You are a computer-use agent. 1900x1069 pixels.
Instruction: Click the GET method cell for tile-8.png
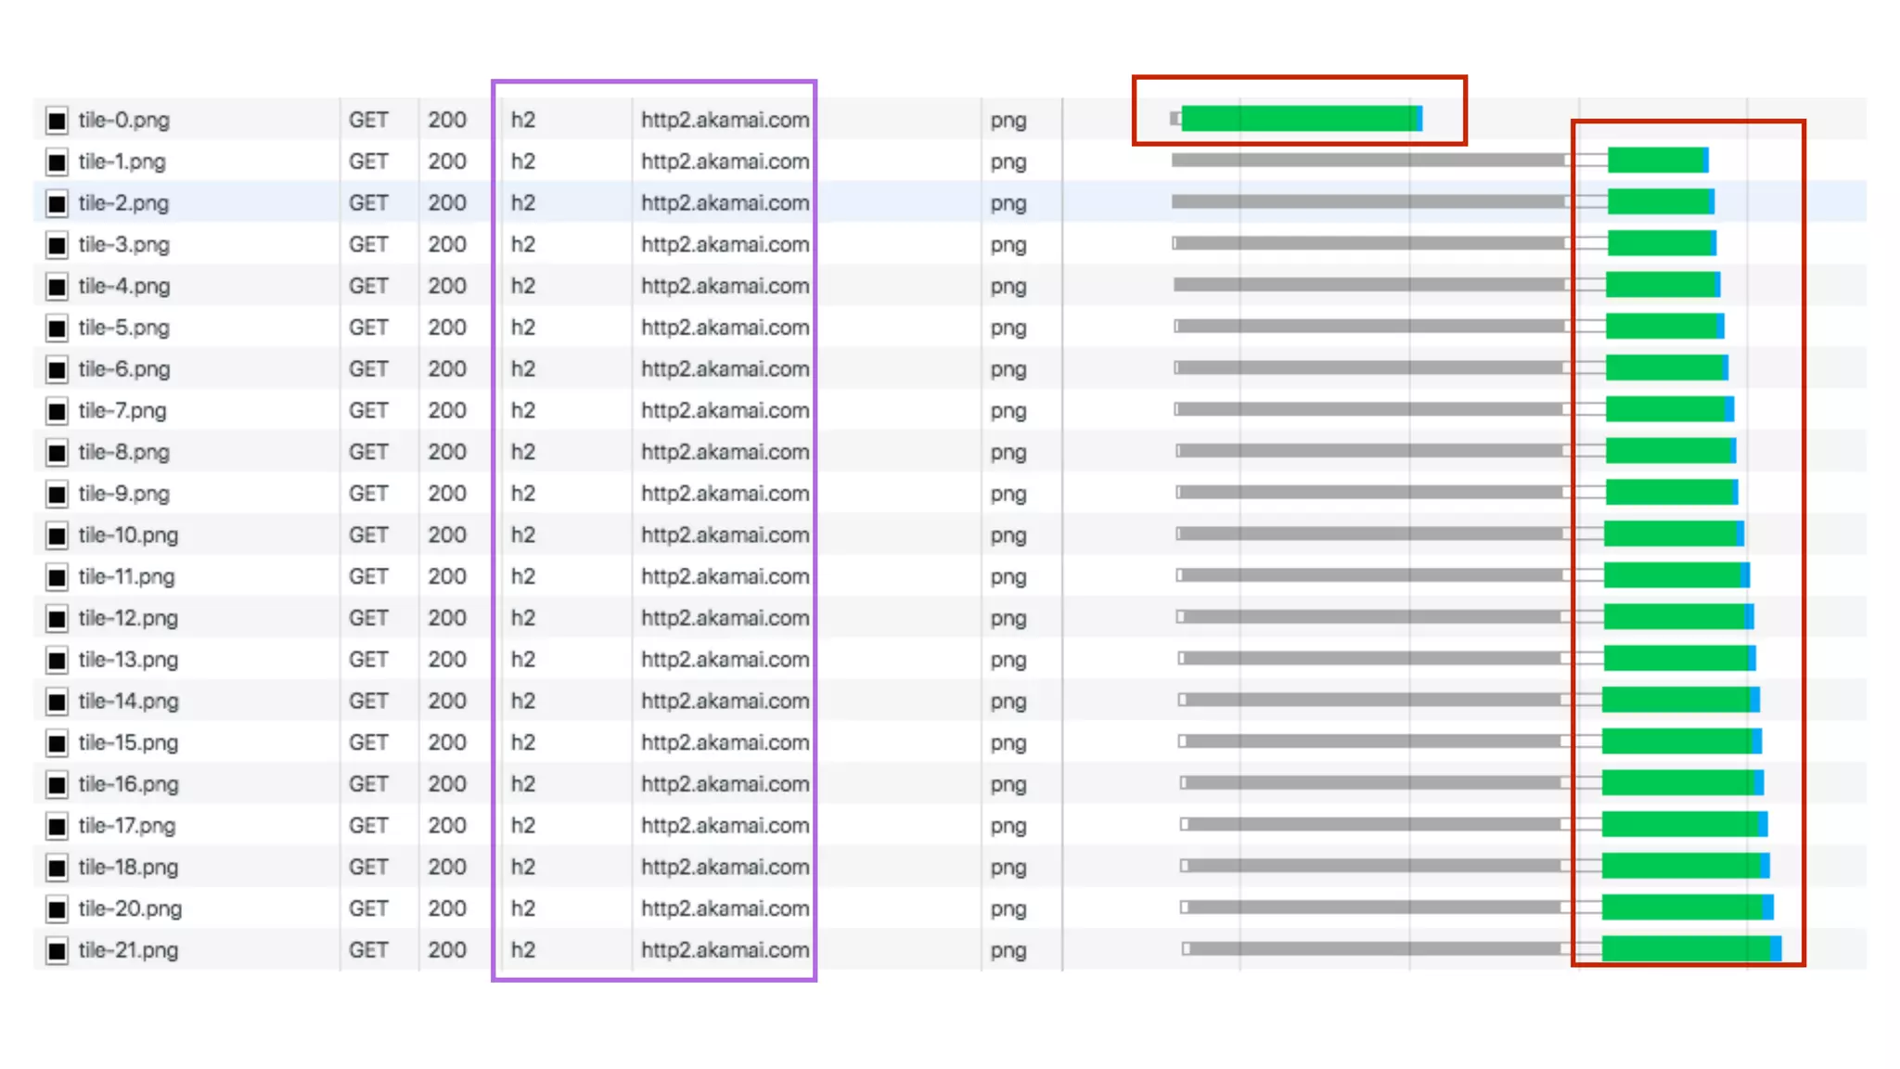[x=368, y=453]
